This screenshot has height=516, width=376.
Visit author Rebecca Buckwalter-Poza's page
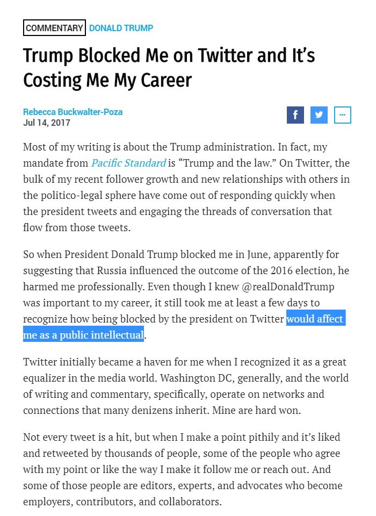pyautogui.click(x=73, y=112)
